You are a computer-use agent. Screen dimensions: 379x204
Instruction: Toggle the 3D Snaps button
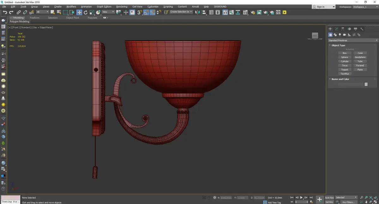tap(139, 12)
